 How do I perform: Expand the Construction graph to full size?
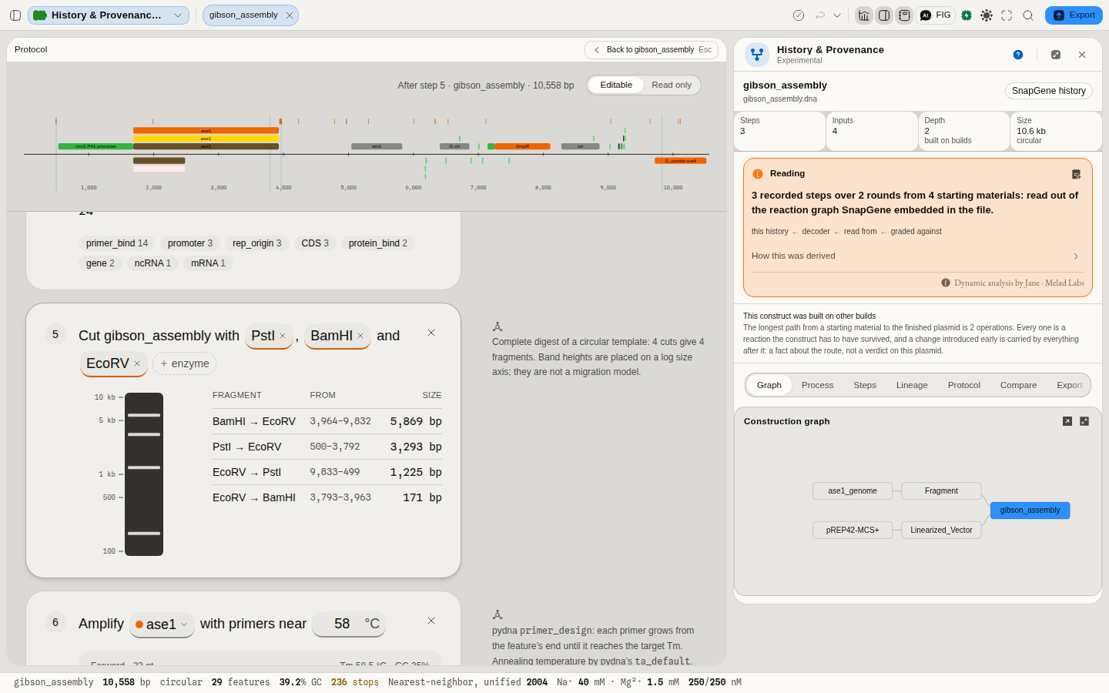[1084, 421]
